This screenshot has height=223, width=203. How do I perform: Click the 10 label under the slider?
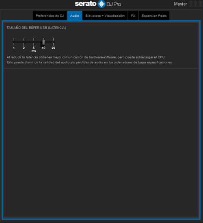[43, 48]
